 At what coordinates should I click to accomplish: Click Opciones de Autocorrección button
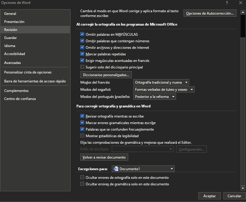pyautogui.click(x=210, y=13)
